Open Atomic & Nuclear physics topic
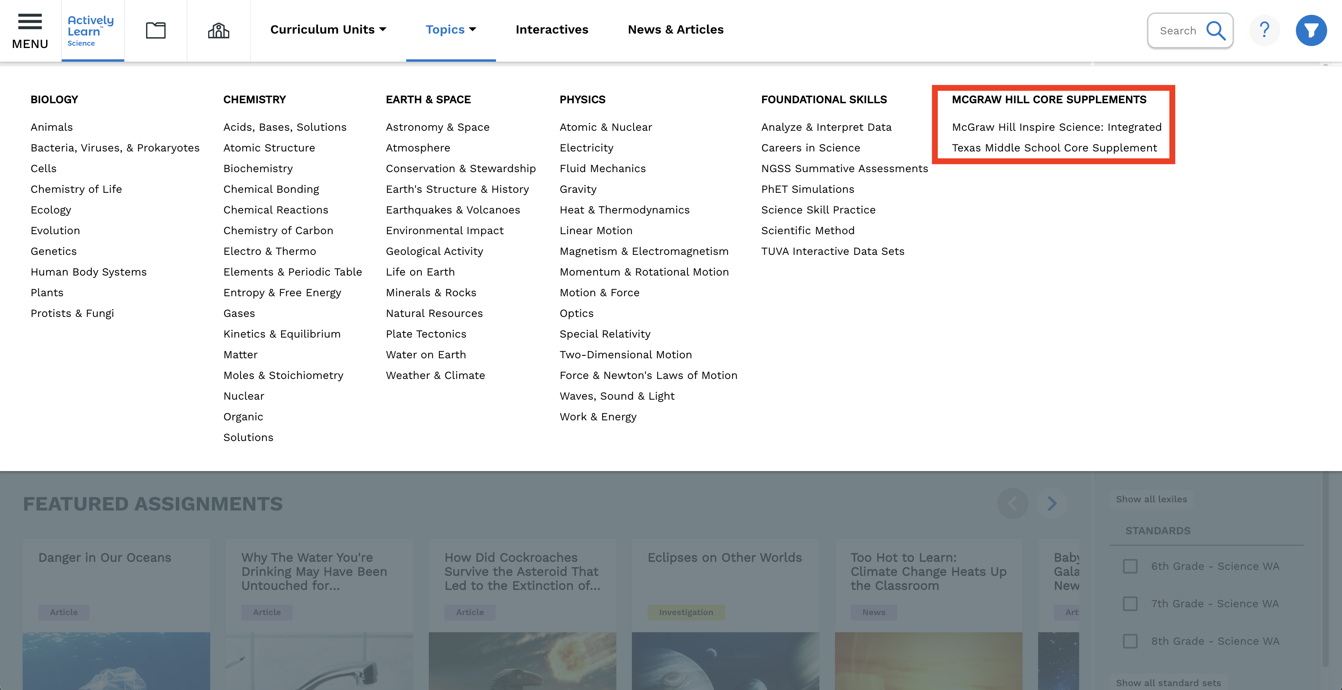This screenshot has width=1342, height=690. [605, 127]
